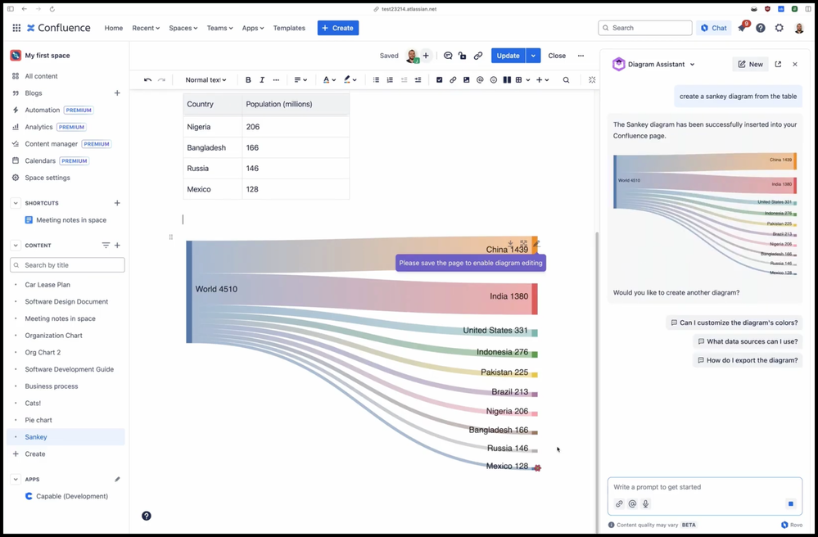Indent the current line

[418, 79]
